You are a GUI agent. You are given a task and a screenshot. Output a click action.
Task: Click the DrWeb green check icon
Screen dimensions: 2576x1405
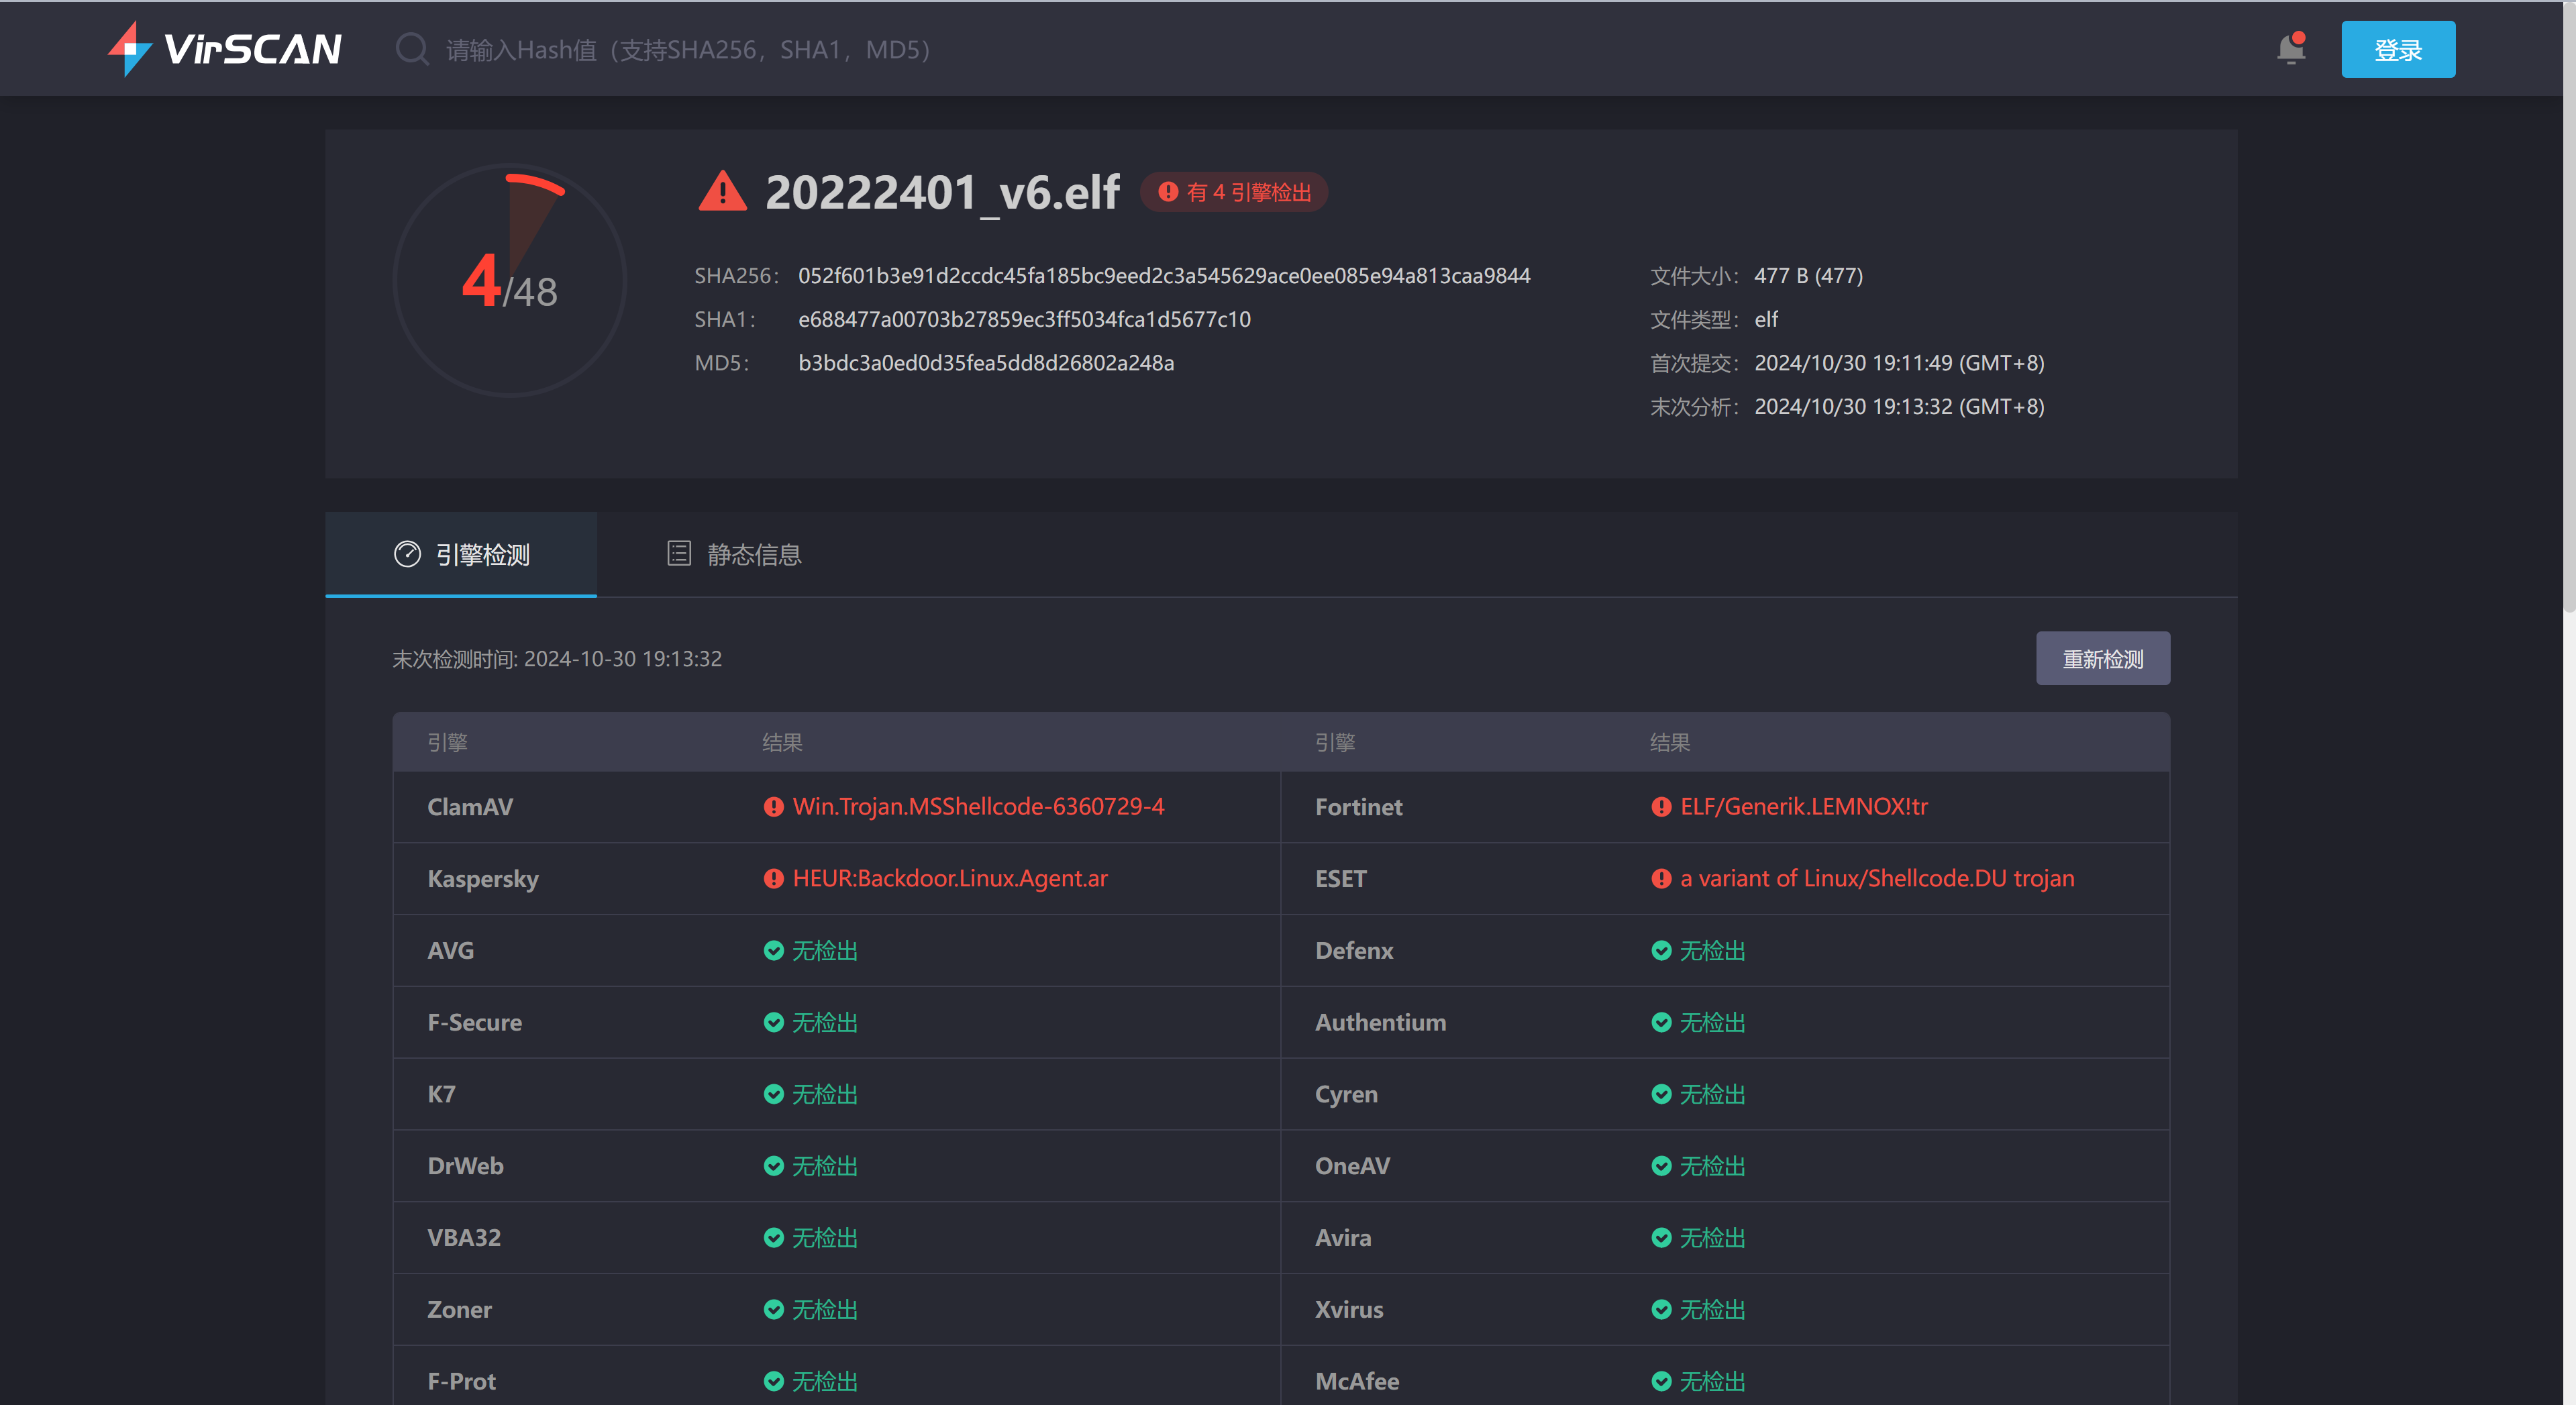point(773,1167)
